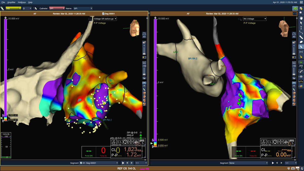
Task: Select the distance caliper tool
Action: (x=301, y=52)
